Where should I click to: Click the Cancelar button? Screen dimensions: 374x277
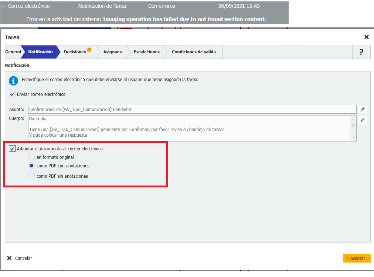tap(20, 258)
